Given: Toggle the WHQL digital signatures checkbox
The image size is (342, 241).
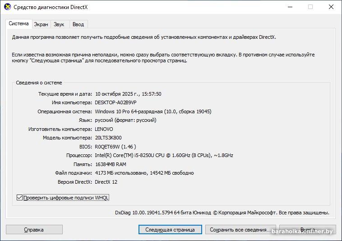Looking at the screenshot, I should pyautogui.click(x=19, y=197).
